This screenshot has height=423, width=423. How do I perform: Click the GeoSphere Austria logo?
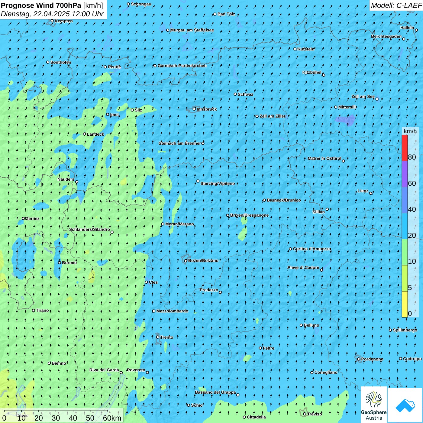[374, 405]
